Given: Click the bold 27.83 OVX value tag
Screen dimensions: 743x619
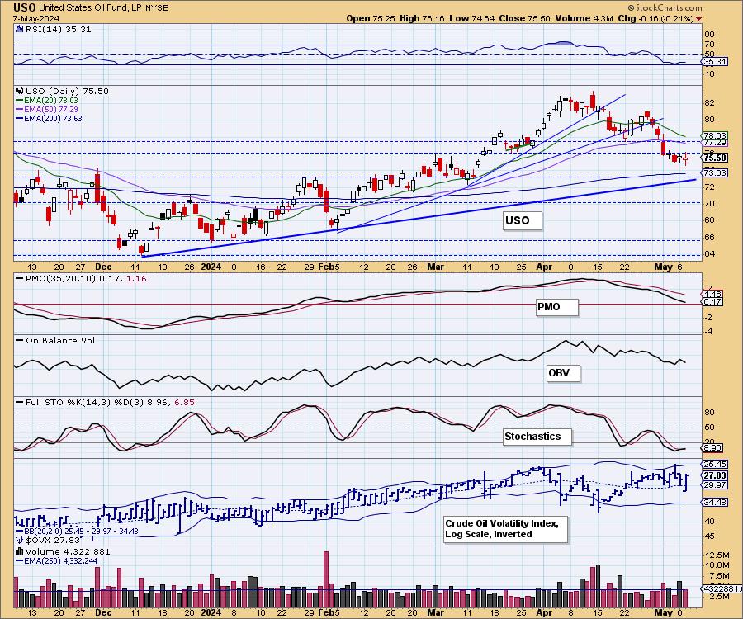Looking at the screenshot, I should [716, 475].
